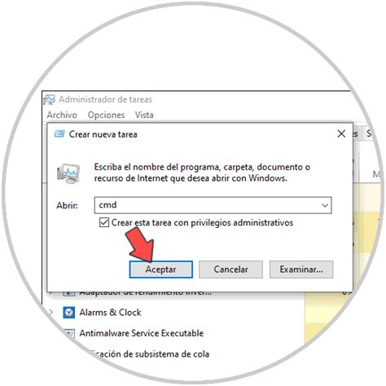Expand the Alarms & Clock process row
386x386 pixels.
50,313
